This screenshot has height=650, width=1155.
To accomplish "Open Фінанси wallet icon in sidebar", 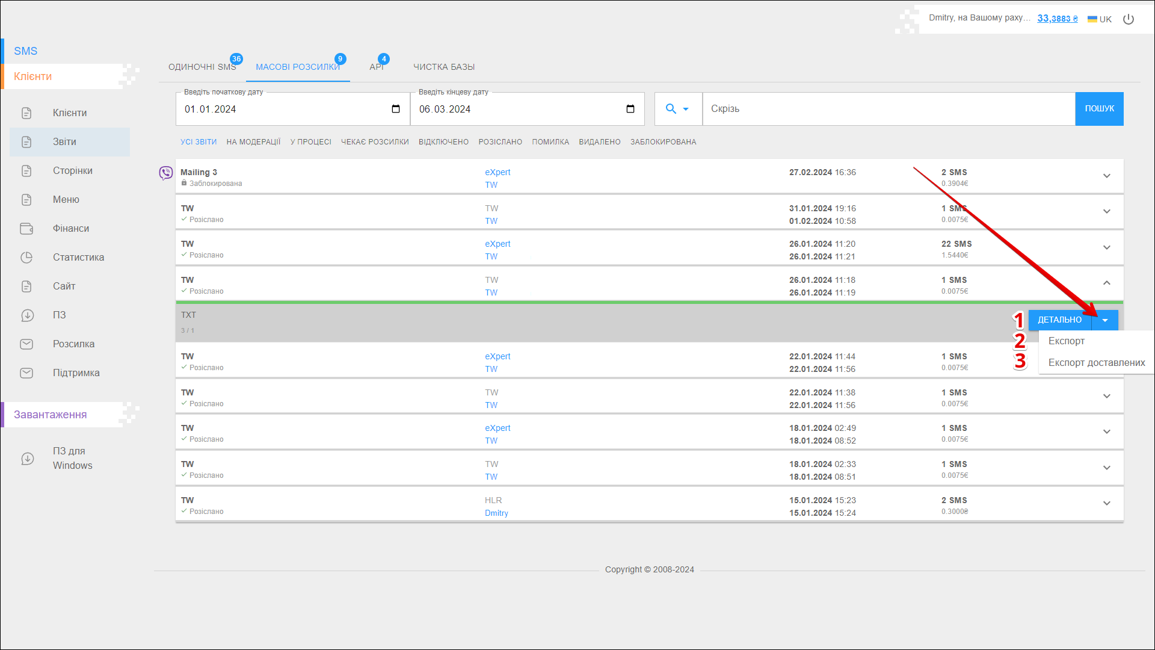I will 26,229.
